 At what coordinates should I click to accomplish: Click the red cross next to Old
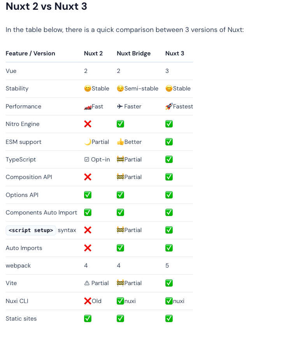(x=88, y=301)
